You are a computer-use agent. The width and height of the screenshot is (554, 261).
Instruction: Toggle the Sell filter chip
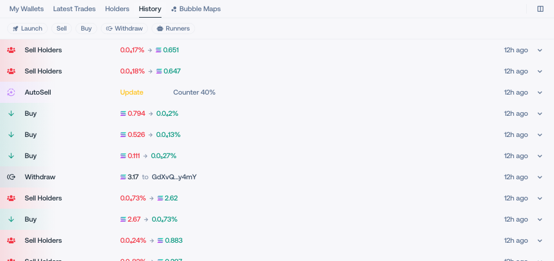[61, 29]
